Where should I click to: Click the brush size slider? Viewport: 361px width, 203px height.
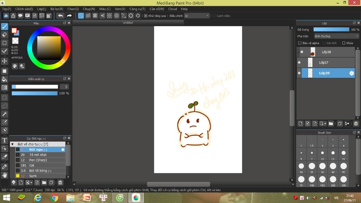click(35, 87)
